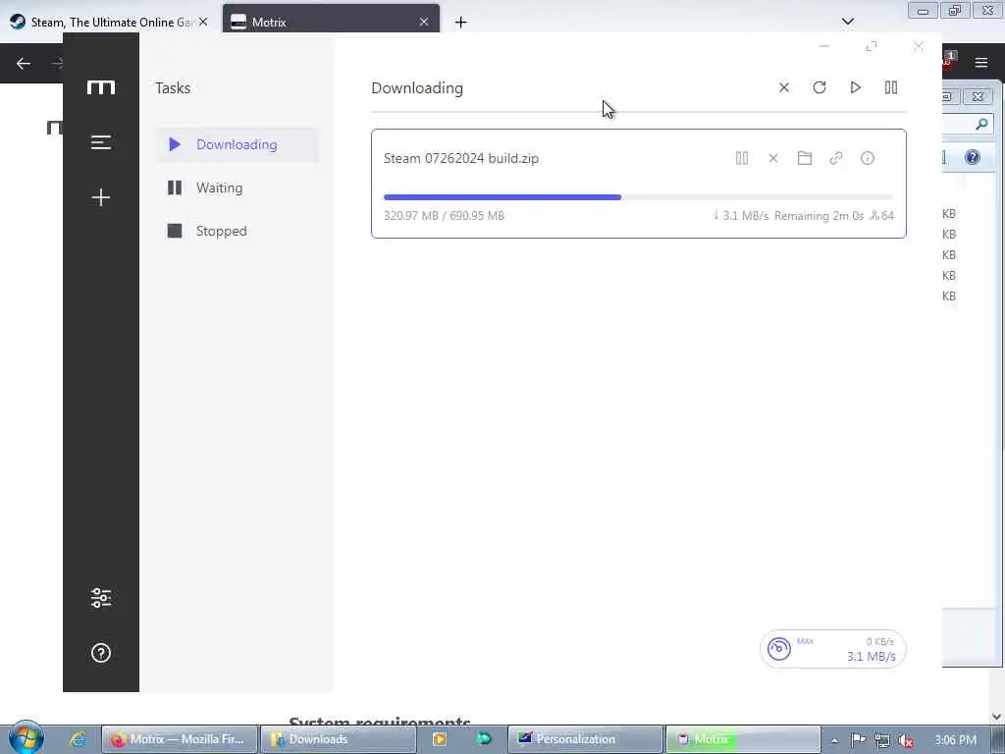The image size is (1005, 754).
Task: Click the Explorer window search magnifier
Action: (981, 125)
